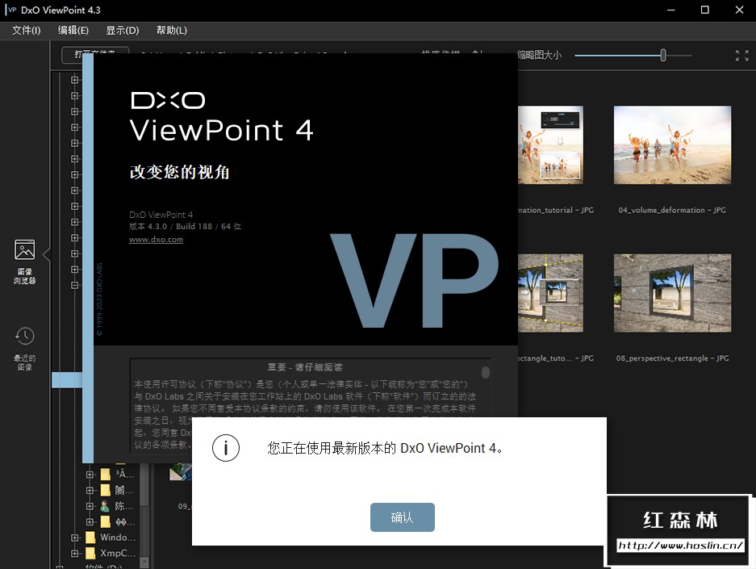The height and width of the screenshot is (569, 756).
Task: Click the license agreement scrollbar thumb
Action: click(x=486, y=372)
